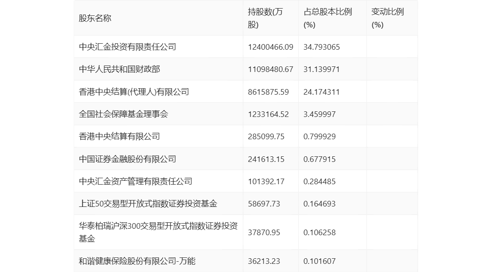
Task: Click share count 1233164.52 cell
Action: pyautogui.click(x=268, y=114)
